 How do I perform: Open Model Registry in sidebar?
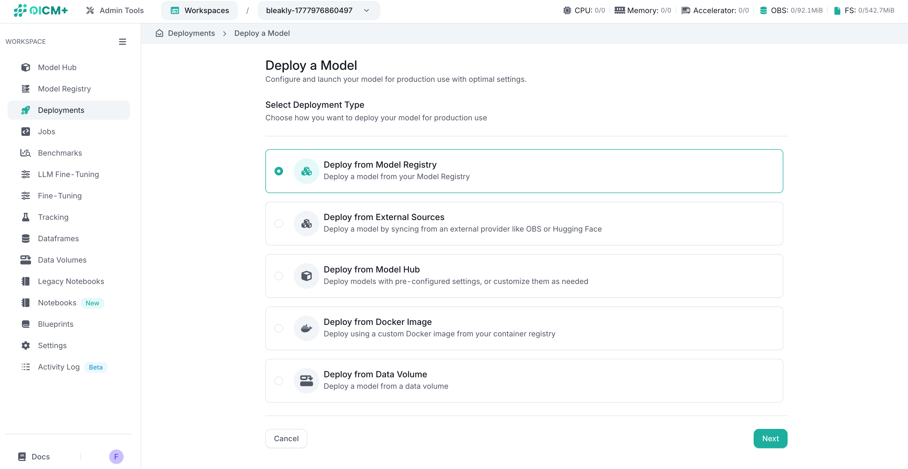[x=69, y=89]
